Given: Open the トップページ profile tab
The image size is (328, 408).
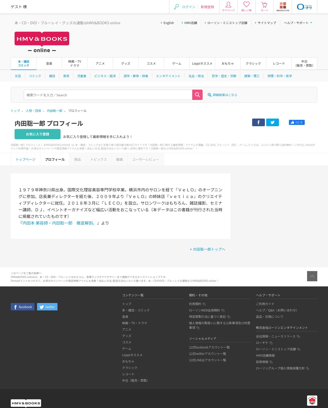Looking at the screenshot, I should [x=26, y=159].
